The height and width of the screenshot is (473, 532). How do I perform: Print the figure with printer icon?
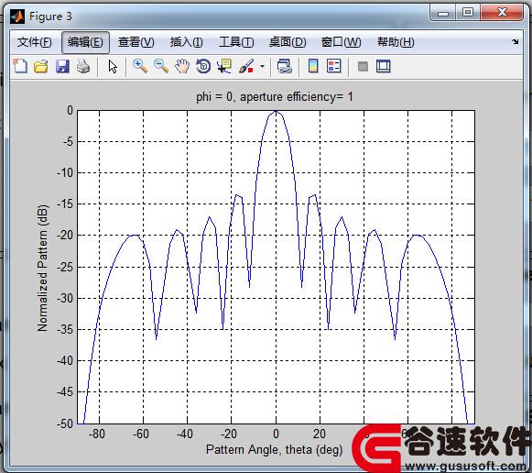83,66
